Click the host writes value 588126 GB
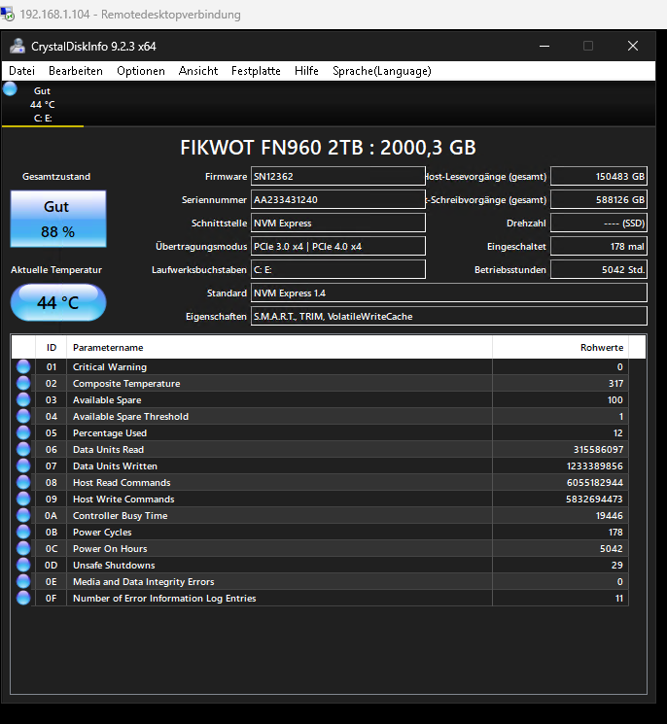667x724 pixels. (599, 200)
